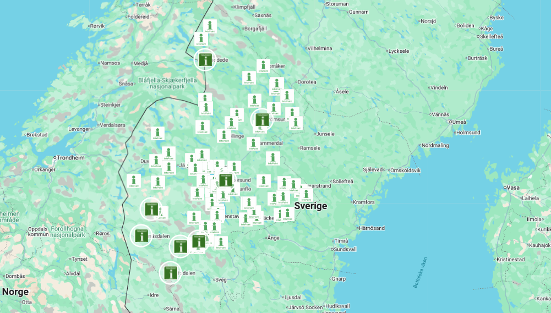Open the InfoPoint marker at Norråker
Viewport: 551px width, 313px height.
click(263, 66)
